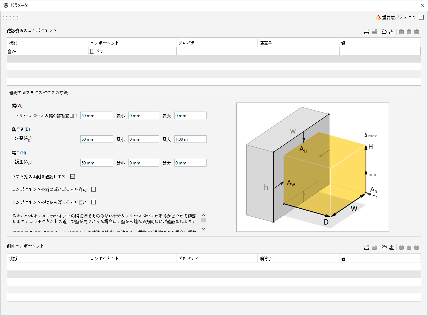This screenshot has height=316, width=428.
Task: Basket minus icon in 例外コンポーネント toolbar
Action: pos(409,248)
